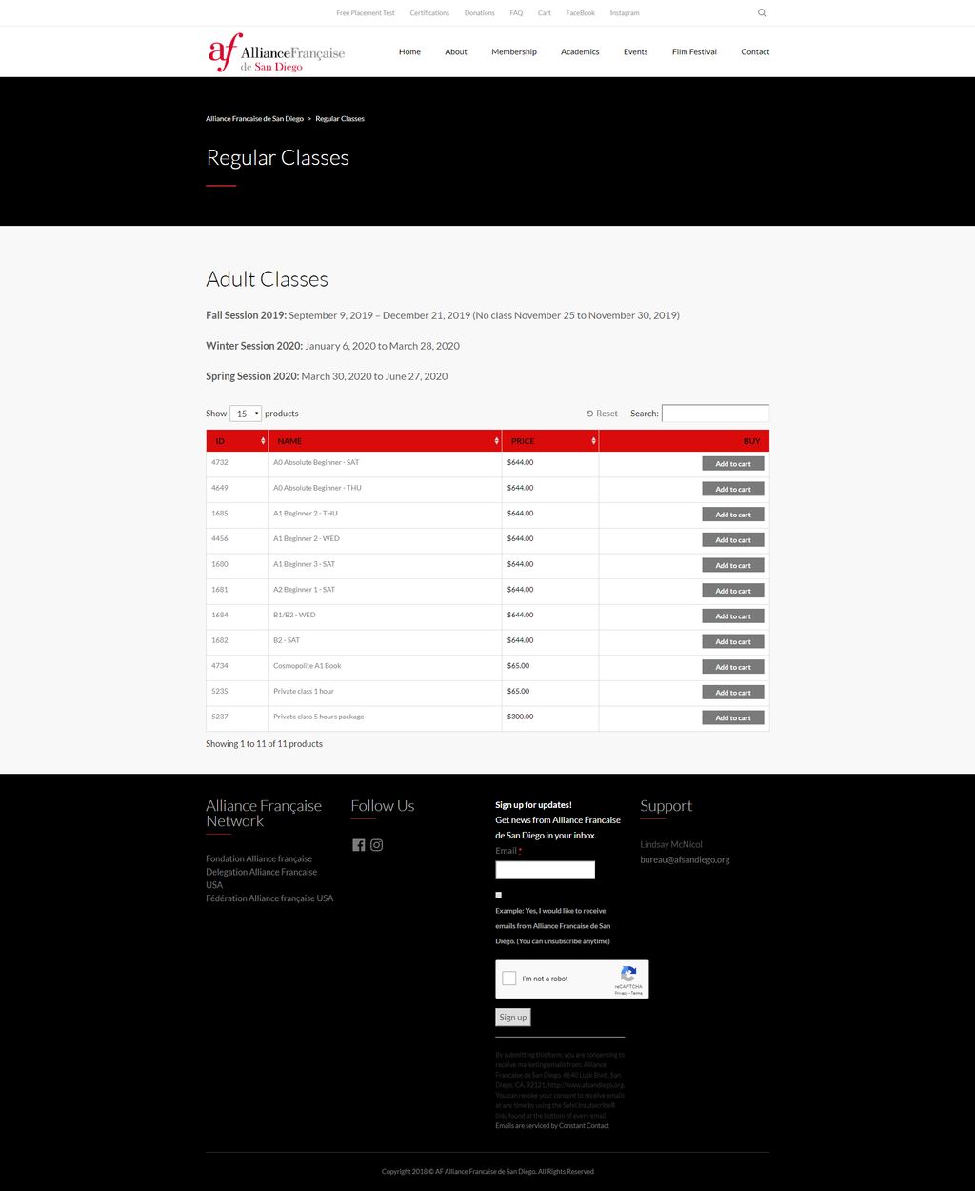Viewport: 975px width, 1191px height.
Task: Sort the table by NAME column
Action: pyautogui.click(x=385, y=441)
